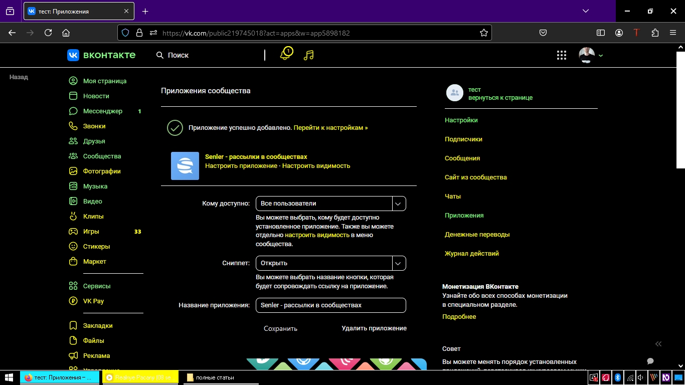Click Настроить видимость link under Senler
The image size is (685, 385).
click(x=316, y=166)
